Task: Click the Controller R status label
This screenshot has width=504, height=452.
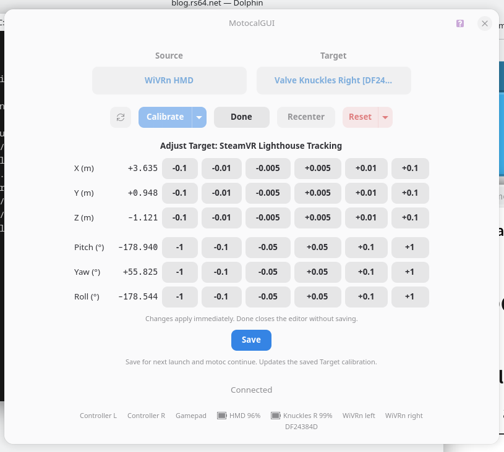Action: click(x=146, y=416)
